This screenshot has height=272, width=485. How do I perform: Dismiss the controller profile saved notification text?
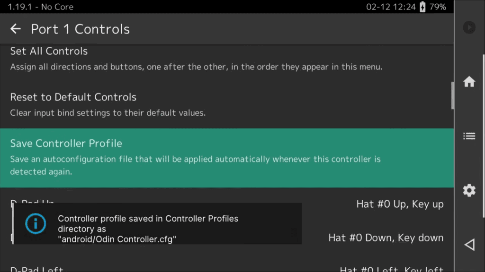coord(148,229)
